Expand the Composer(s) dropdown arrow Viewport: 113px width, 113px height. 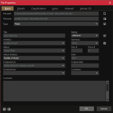[x=63, y=66]
